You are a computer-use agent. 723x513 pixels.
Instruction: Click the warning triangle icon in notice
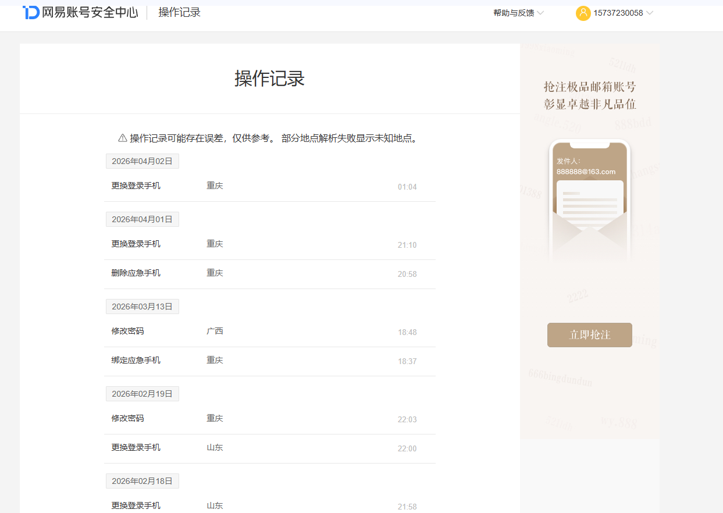coord(122,138)
